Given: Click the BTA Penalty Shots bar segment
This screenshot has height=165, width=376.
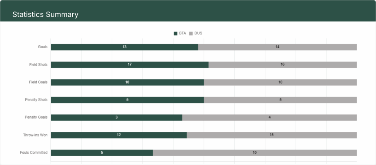Looking at the screenshot, I should 127,100.
